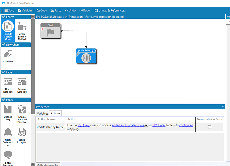Viewport: 230px width, 166px height.
Task: Click the red plus on Update Table node
Action: point(78,54)
